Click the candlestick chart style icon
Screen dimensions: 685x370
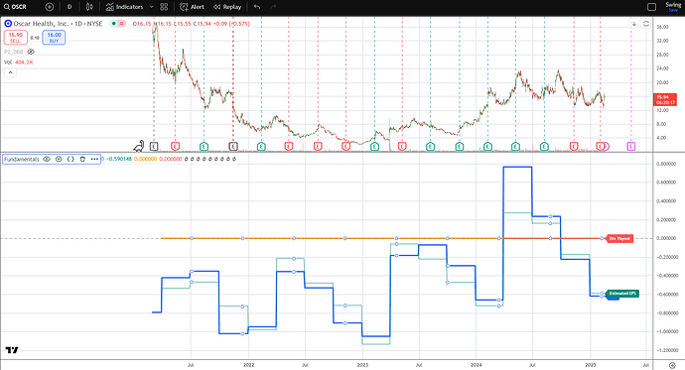tap(89, 7)
